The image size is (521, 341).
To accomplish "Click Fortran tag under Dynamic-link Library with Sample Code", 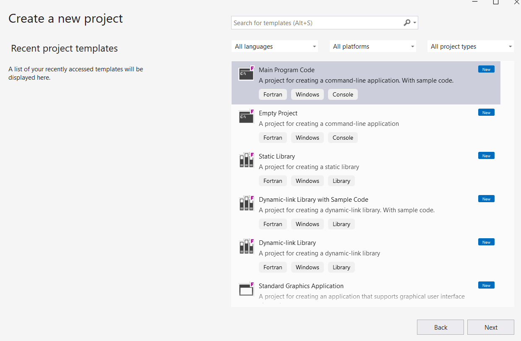I will coord(273,224).
